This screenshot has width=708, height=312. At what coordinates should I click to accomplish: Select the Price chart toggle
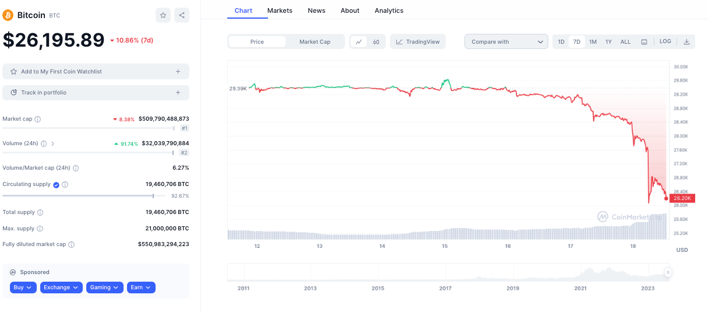point(257,41)
